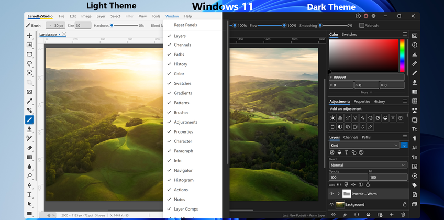Open the Color panel hamburger menu

click(405, 34)
